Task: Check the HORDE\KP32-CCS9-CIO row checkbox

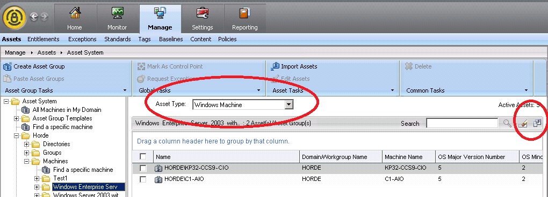Action: (x=143, y=168)
